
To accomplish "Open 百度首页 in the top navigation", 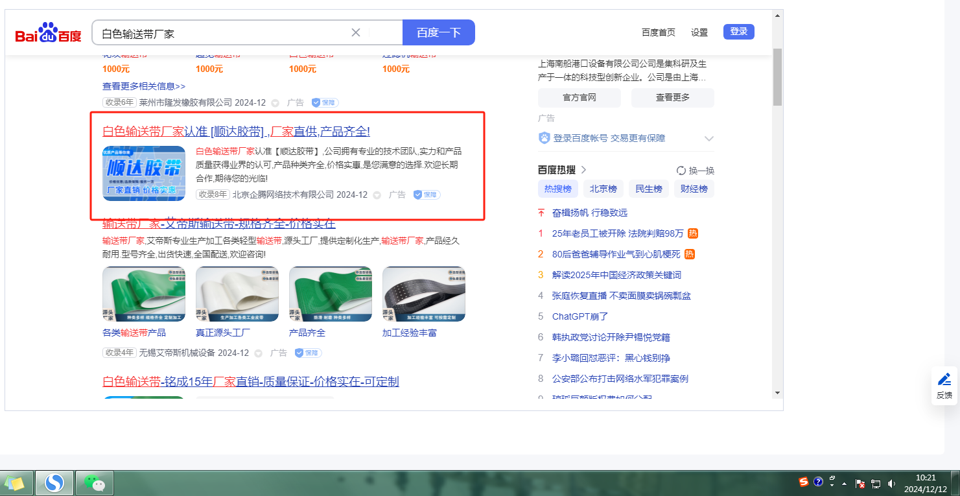I will pyautogui.click(x=658, y=32).
